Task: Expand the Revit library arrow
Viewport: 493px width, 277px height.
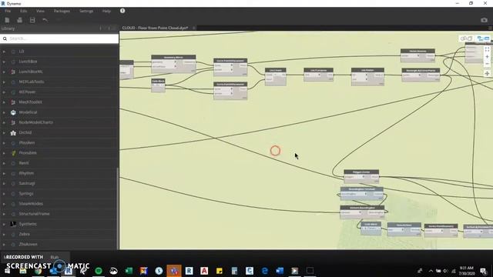Action: pyautogui.click(x=4, y=163)
